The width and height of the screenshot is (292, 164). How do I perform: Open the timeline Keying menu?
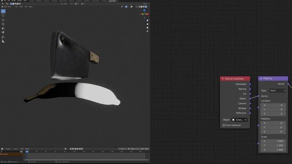point(16,149)
